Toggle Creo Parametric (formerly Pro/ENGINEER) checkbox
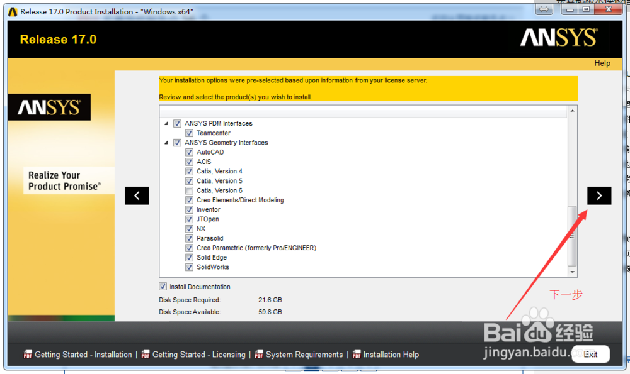630x374 pixels. pos(189,248)
